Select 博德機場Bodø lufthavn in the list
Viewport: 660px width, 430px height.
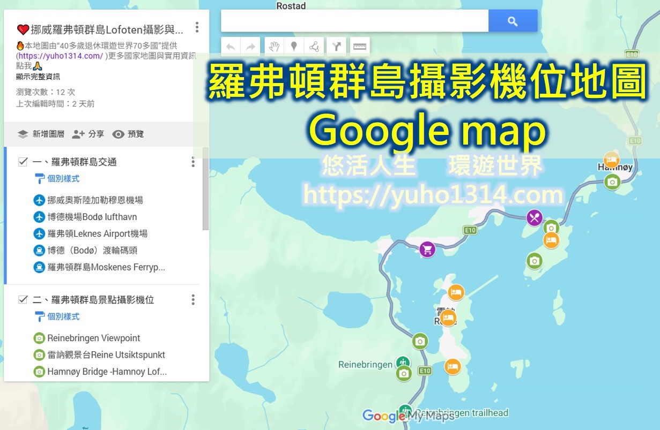[x=92, y=217]
